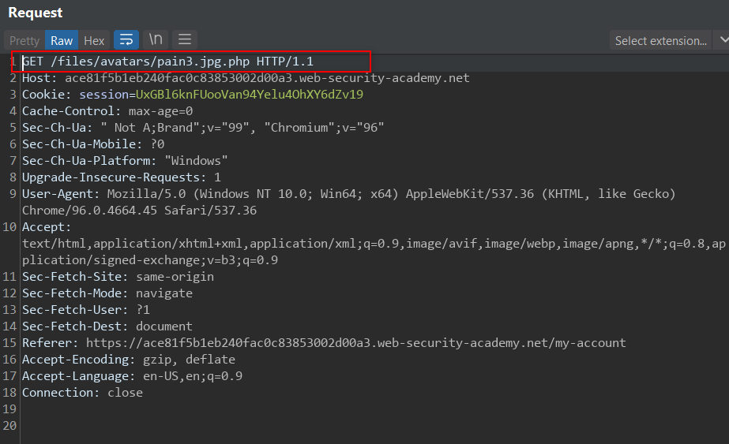Click the GET /files/avatars/pain3.jpg.php request line
Image resolution: width=729 pixels, height=444 pixels.
(168, 62)
